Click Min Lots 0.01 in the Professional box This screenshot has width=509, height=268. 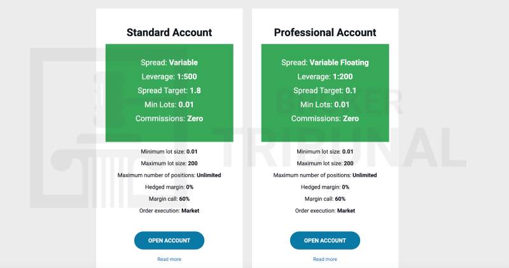point(325,105)
